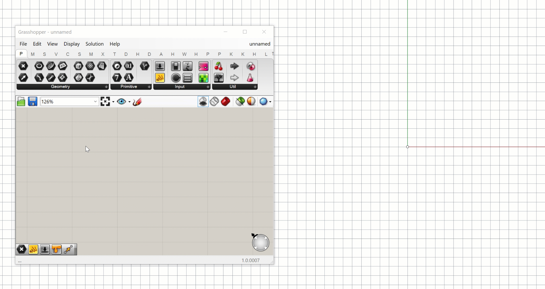Click the Open file green folder button
Image resolution: width=545 pixels, height=289 pixels.
[21, 102]
